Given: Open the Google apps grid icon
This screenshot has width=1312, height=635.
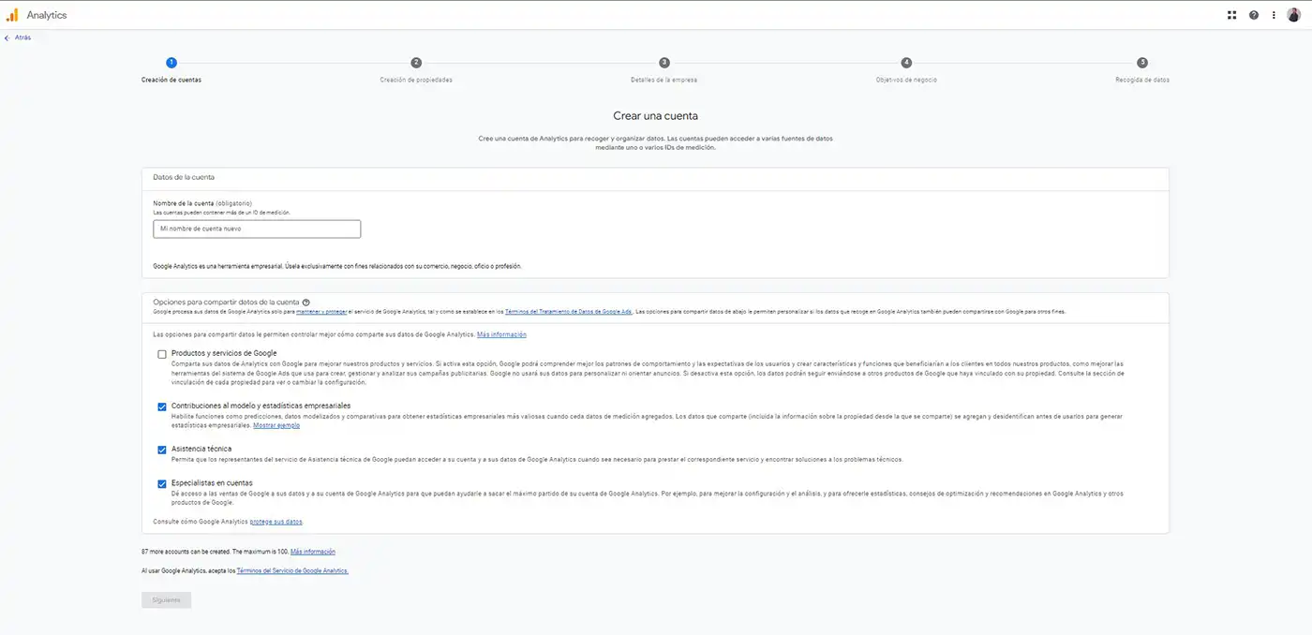Looking at the screenshot, I should pos(1232,15).
